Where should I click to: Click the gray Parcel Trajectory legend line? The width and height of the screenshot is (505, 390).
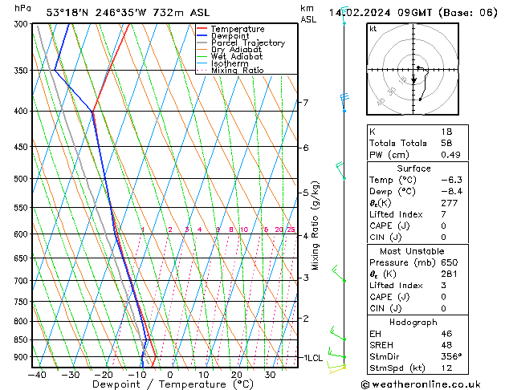click(x=202, y=43)
